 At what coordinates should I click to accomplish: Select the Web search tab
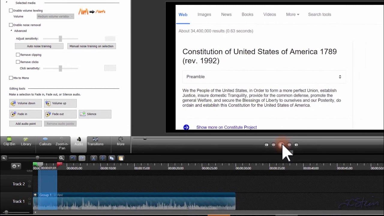coord(183,14)
